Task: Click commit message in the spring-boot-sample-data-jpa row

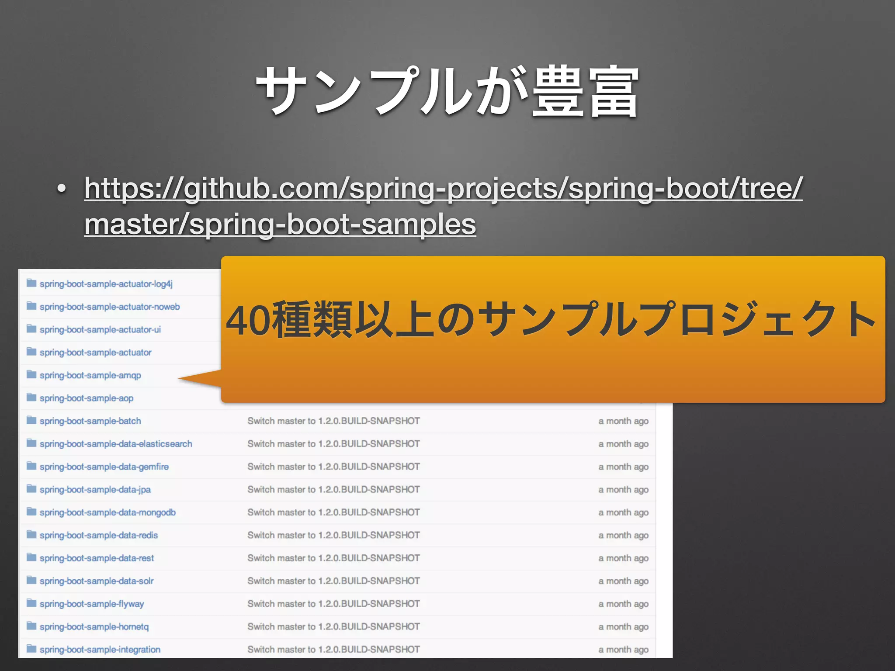Action: pyautogui.click(x=334, y=489)
